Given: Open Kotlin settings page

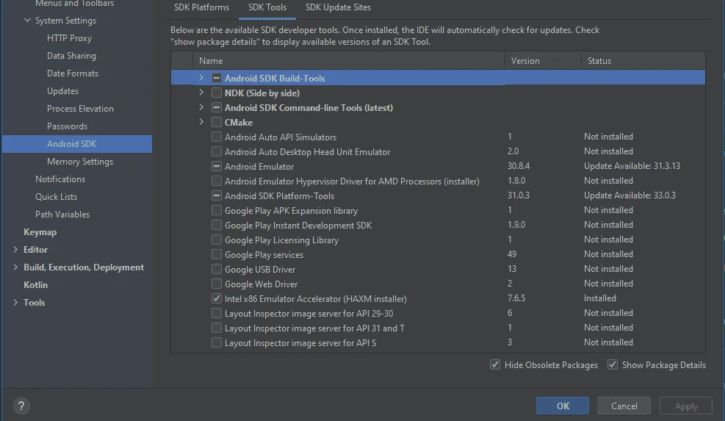Looking at the screenshot, I should click(35, 284).
